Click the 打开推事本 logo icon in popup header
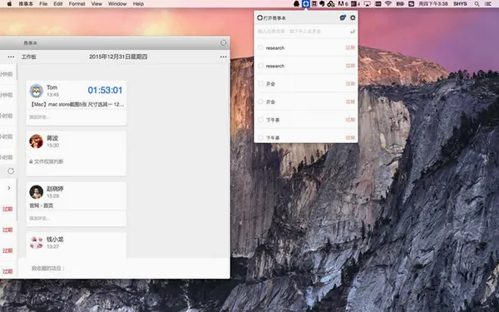Viewport: 499px width, 312px height. coord(259,17)
